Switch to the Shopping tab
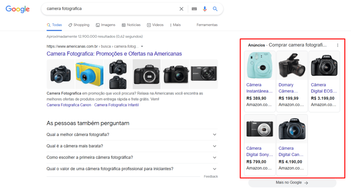351x189 pixels. 79,25
